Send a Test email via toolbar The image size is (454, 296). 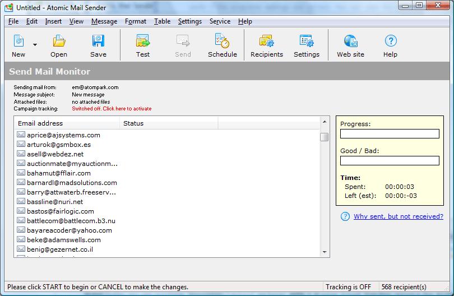143,41
